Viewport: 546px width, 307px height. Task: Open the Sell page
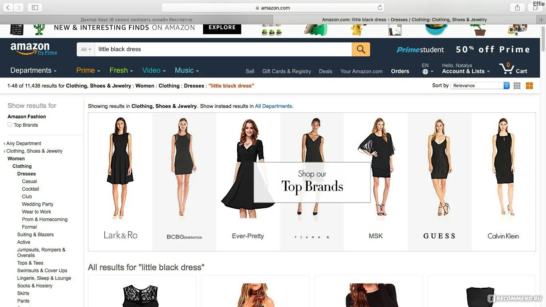click(250, 71)
